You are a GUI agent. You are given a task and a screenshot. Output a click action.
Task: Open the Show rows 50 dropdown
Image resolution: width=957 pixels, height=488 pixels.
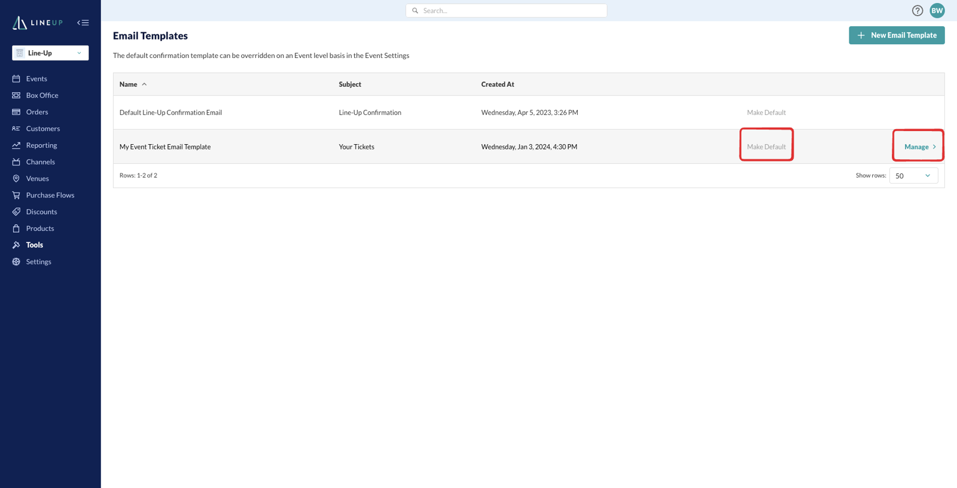(913, 176)
